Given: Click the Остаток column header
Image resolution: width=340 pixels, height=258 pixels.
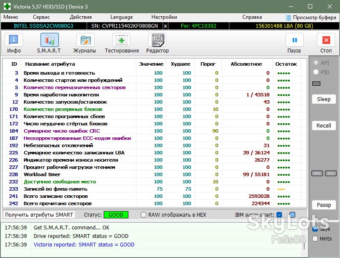Looking at the screenshot, I should (x=286, y=64).
